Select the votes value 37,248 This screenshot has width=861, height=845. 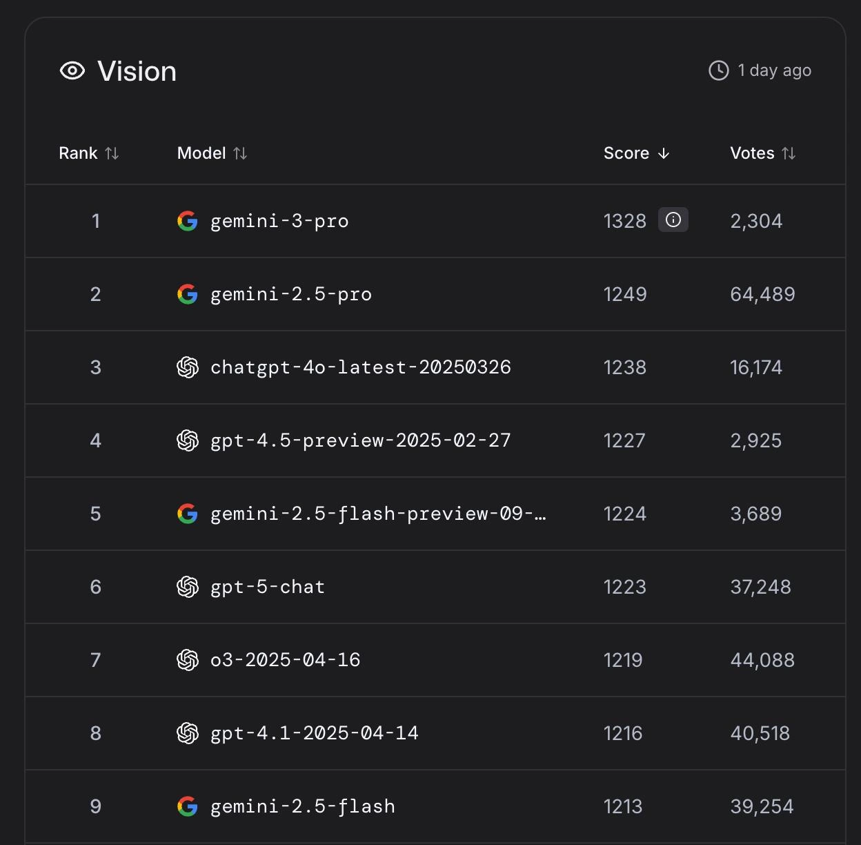coord(761,587)
